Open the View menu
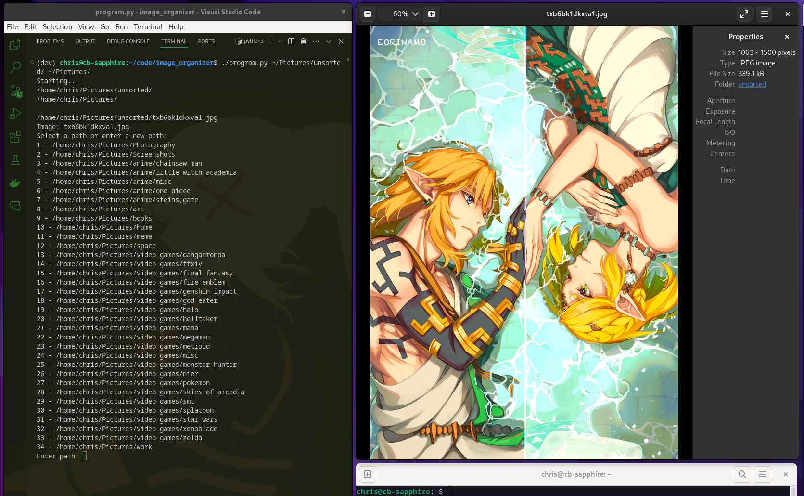The height and width of the screenshot is (496, 804). click(86, 27)
